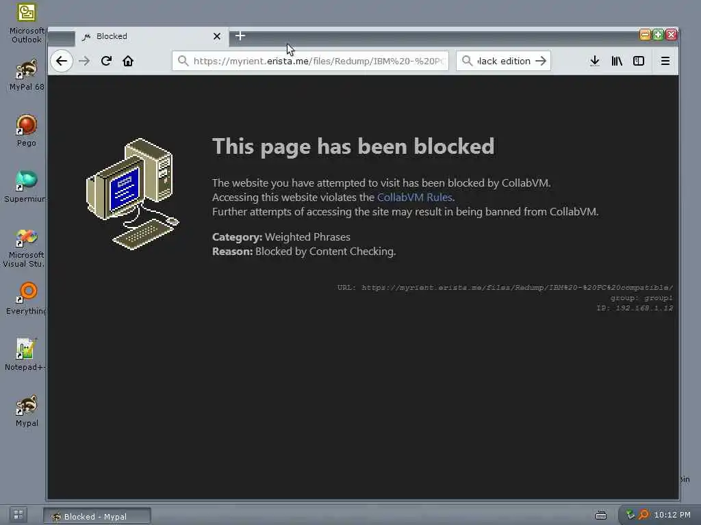The height and width of the screenshot is (525, 701).
Task: Open the library bookmarks icon
Action: pyautogui.click(x=617, y=61)
